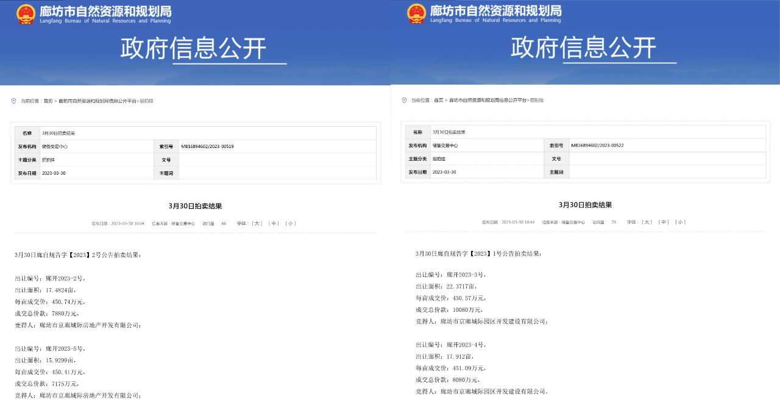Switch font size to 中 on the right page

664,222
